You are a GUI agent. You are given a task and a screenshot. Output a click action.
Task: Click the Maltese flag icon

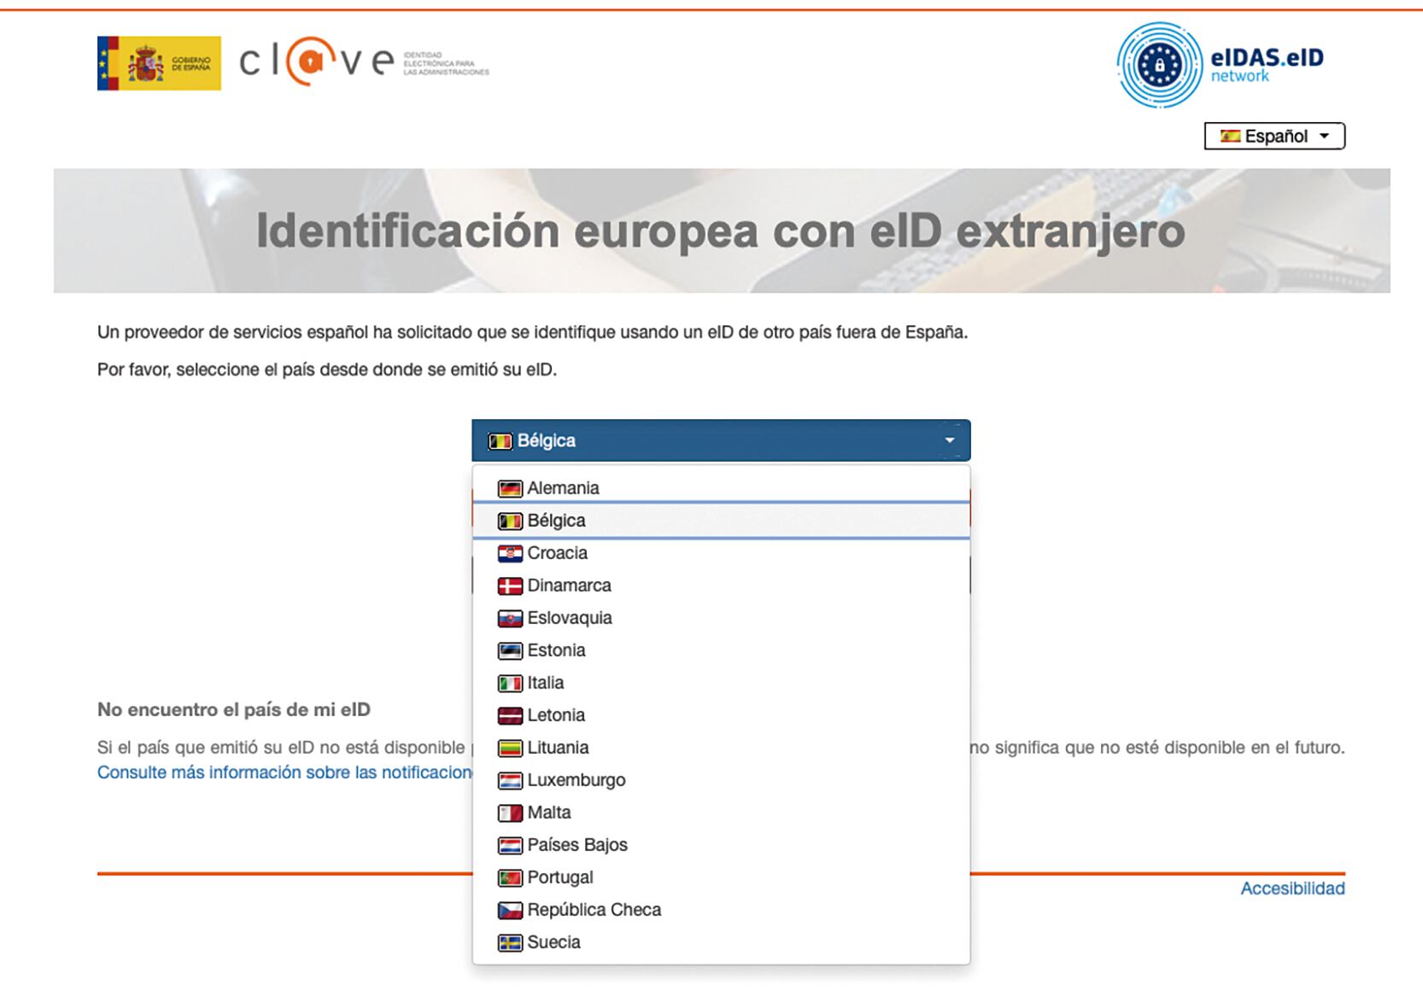pyautogui.click(x=510, y=813)
